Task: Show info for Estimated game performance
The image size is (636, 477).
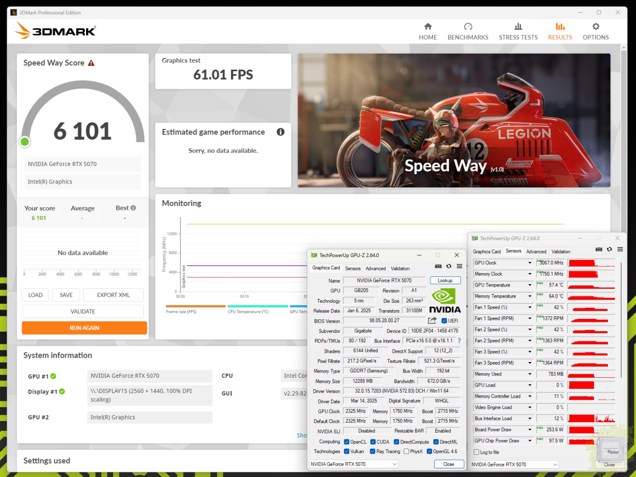Action: pos(281,132)
